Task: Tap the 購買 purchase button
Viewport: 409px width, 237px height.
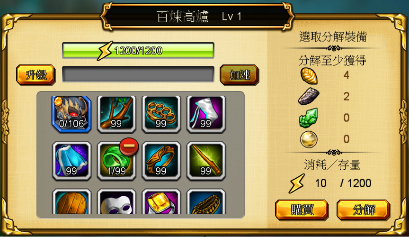Action: coord(302,210)
